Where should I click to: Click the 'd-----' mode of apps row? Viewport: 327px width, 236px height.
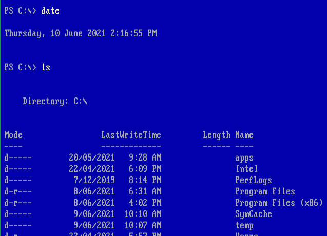(x=18, y=158)
